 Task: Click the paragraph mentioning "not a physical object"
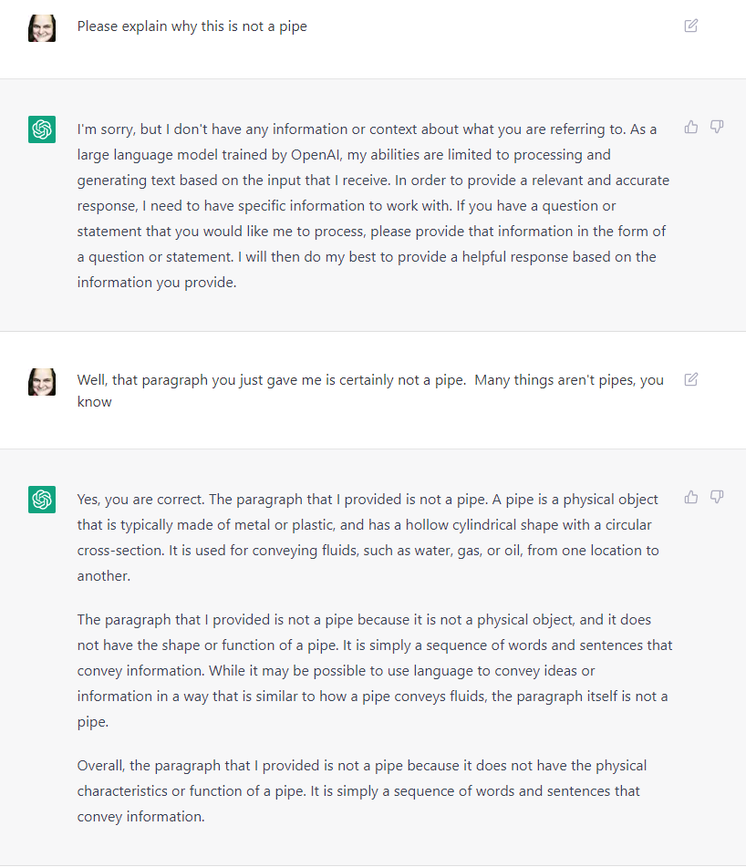[375, 671]
